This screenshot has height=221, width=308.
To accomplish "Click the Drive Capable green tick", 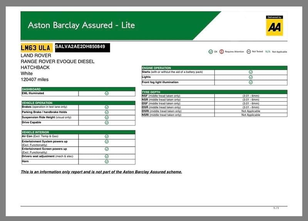I will point(107,122).
